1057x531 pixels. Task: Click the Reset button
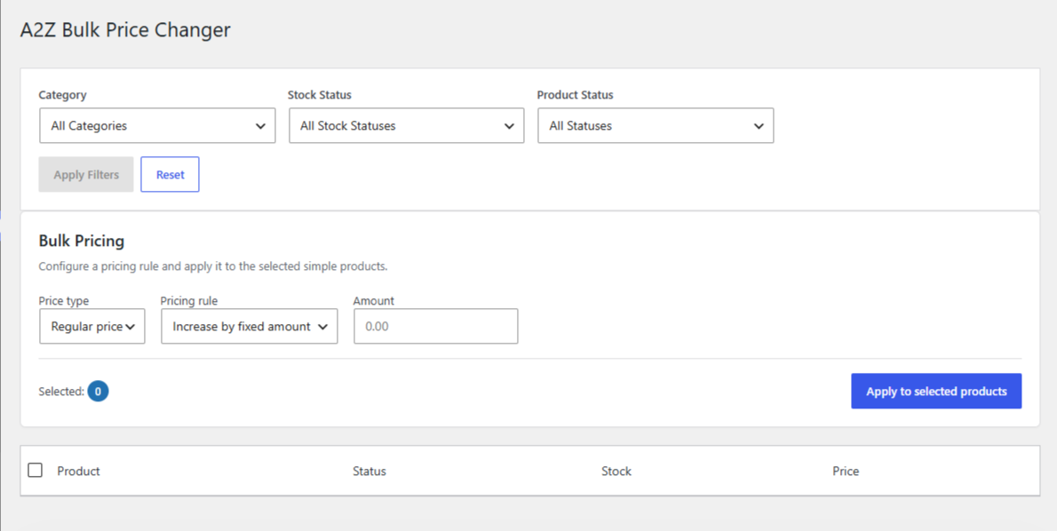tap(170, 175)
